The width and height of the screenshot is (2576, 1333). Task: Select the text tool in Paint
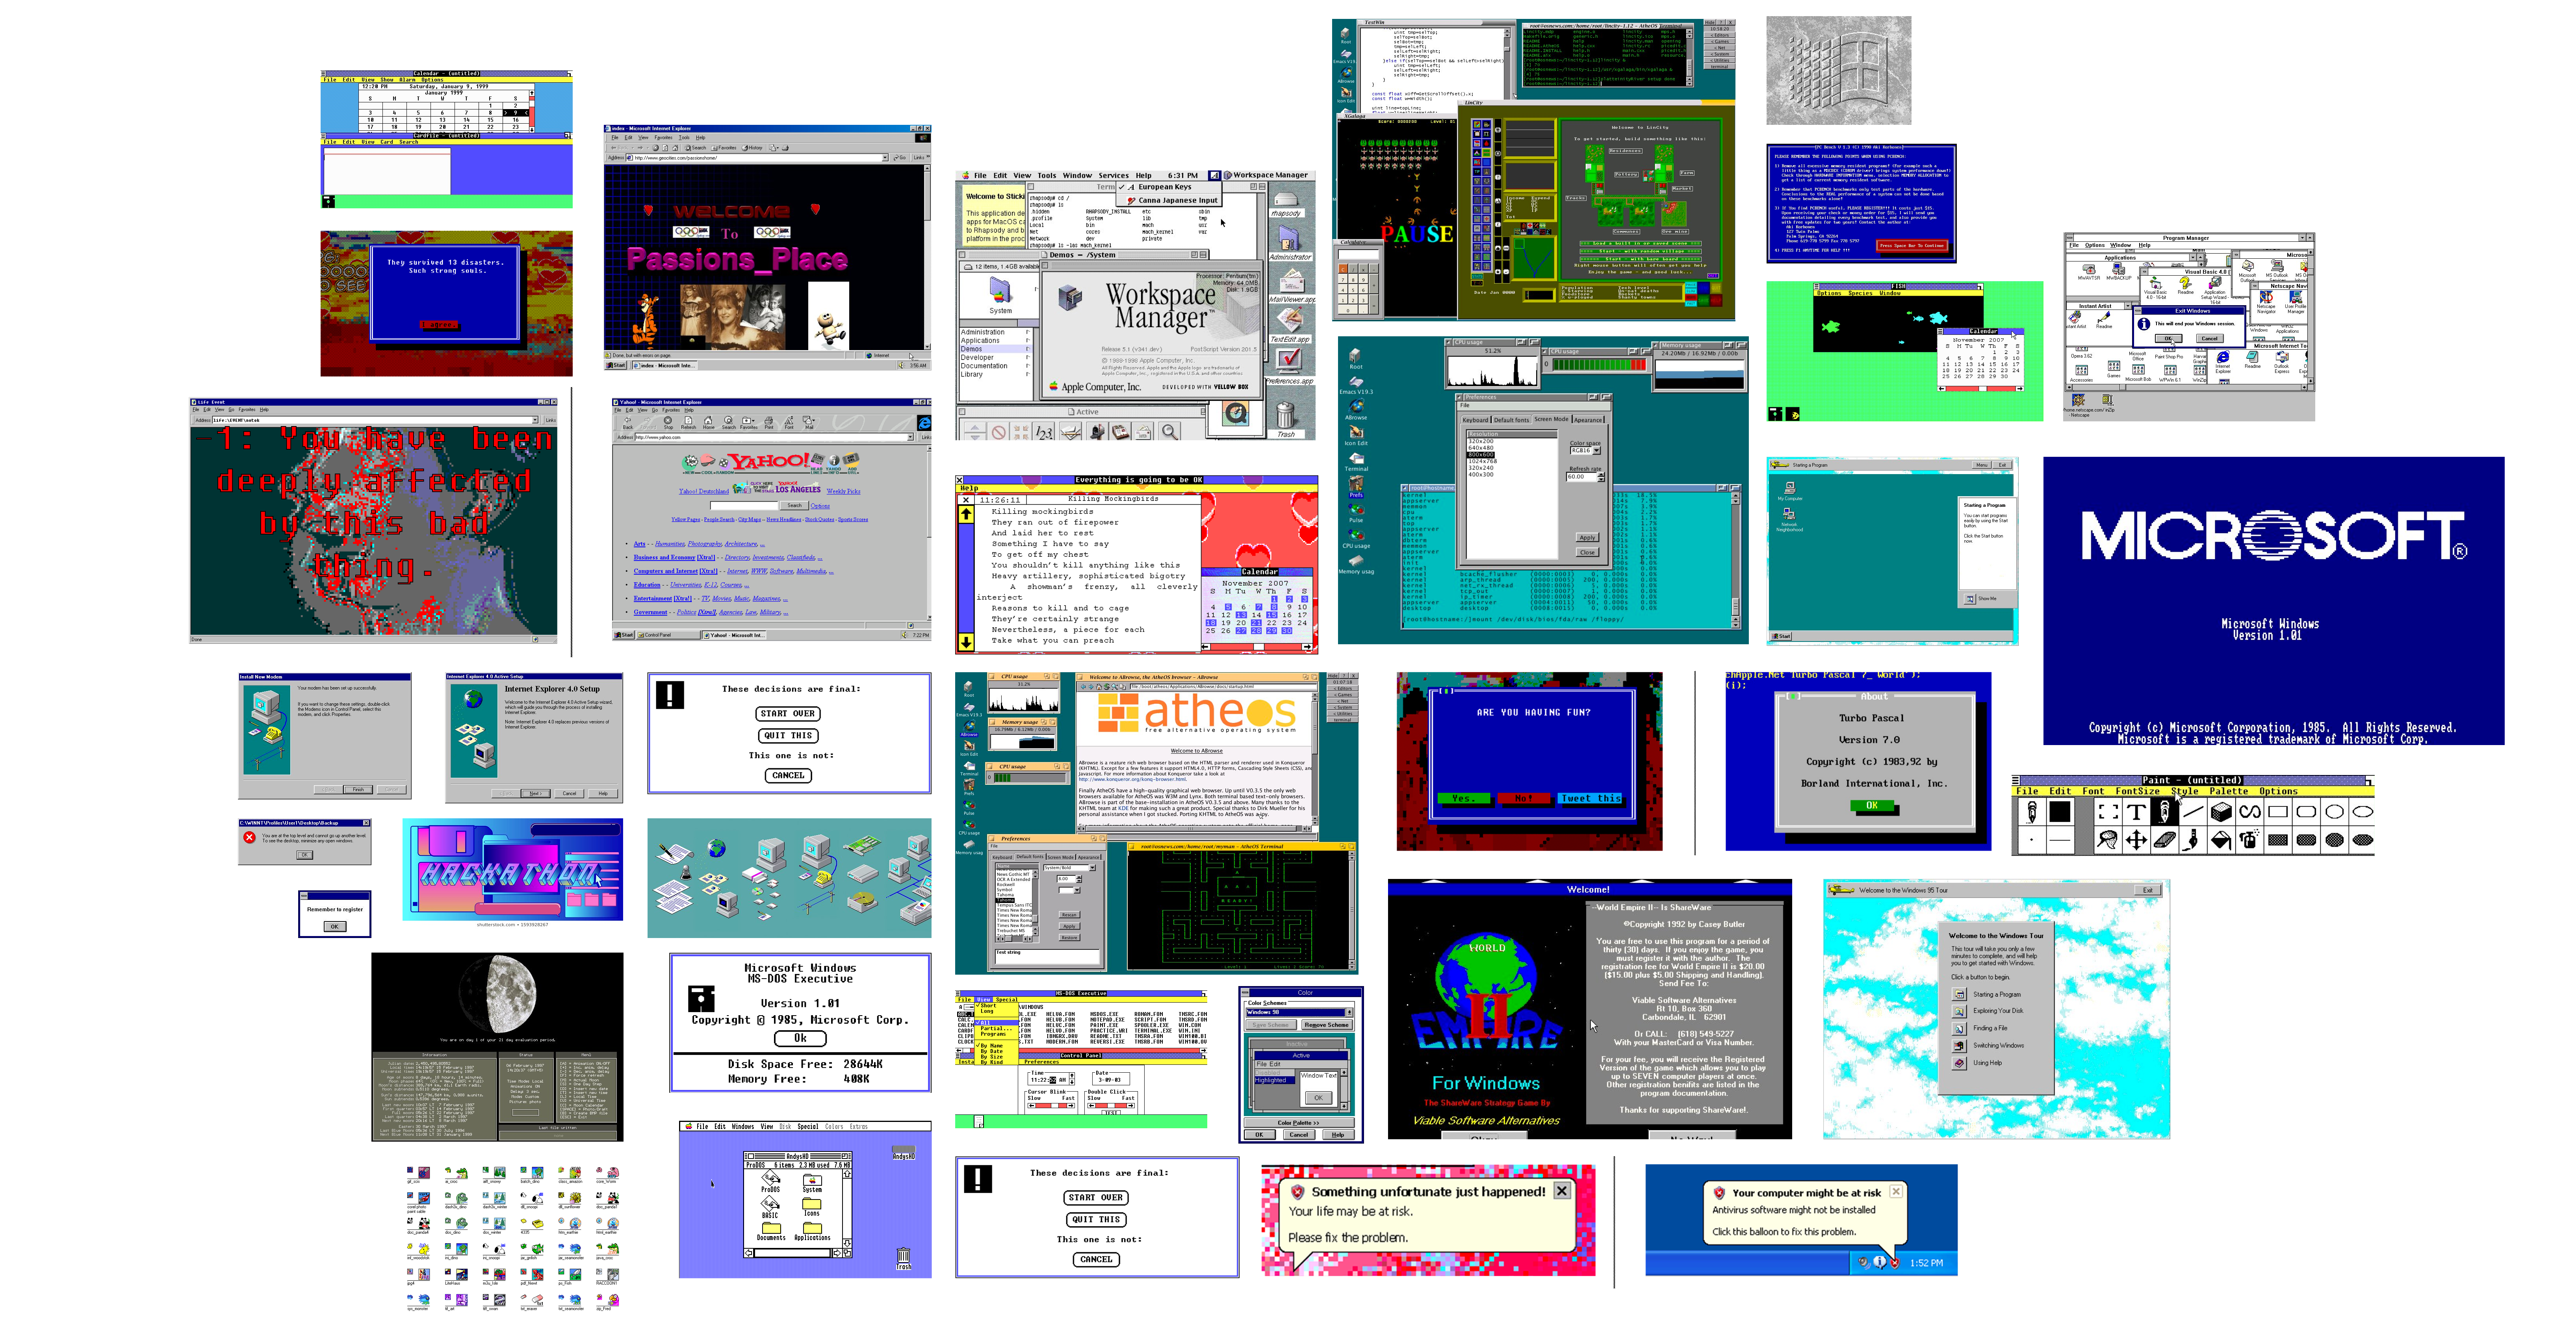pos(2136,812)
